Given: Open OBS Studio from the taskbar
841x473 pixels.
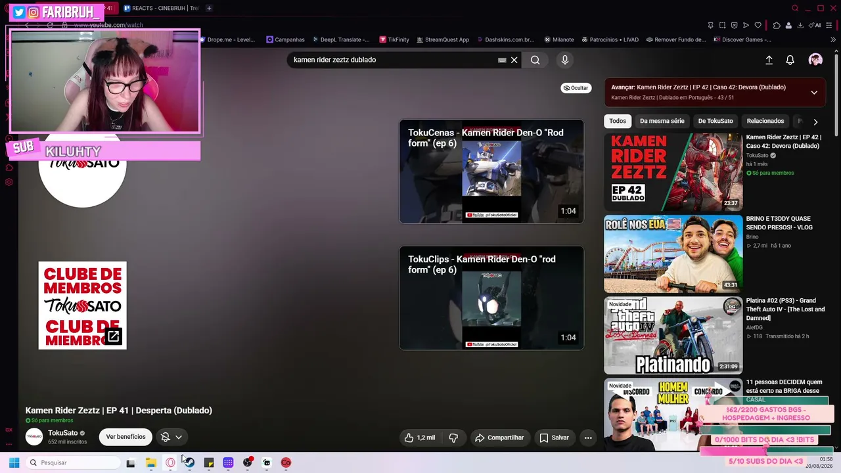Looking at the screenshot, I should click(x=247, y=462).
